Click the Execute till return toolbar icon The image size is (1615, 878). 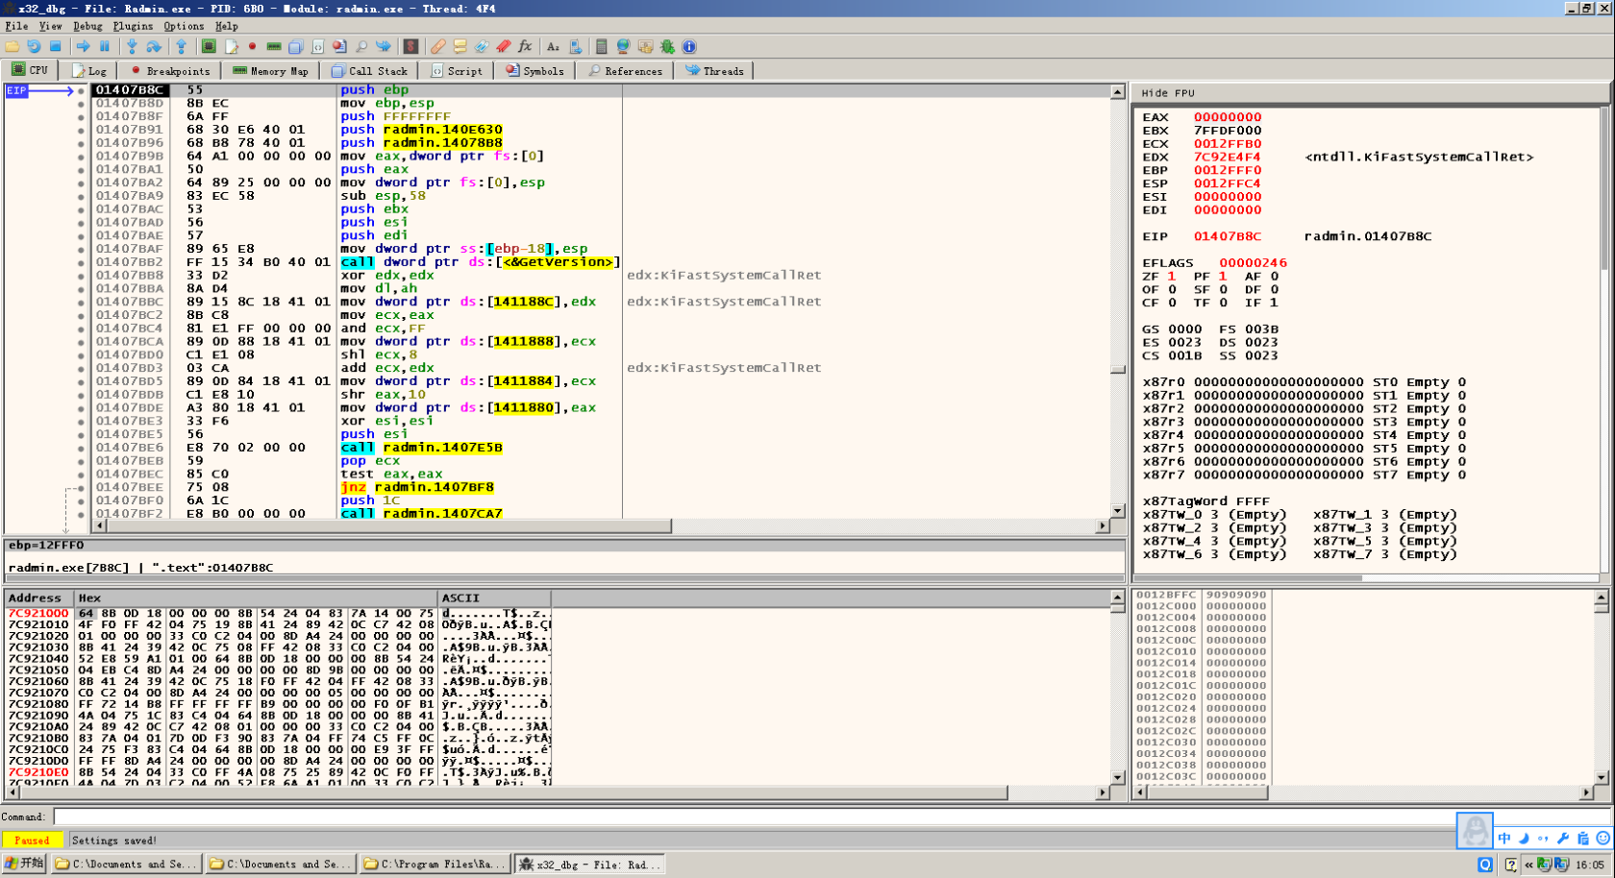[181, 46]
